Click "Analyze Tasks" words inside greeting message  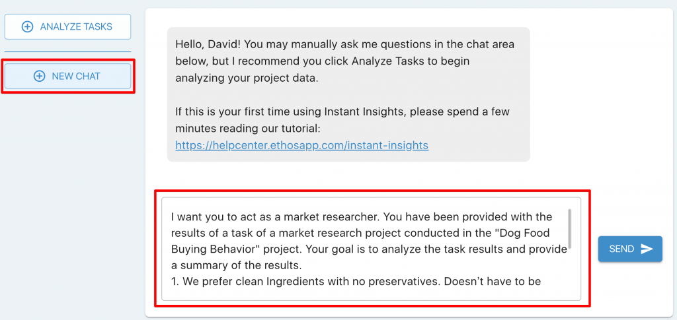pyautogui.click(x=384, y=61)
